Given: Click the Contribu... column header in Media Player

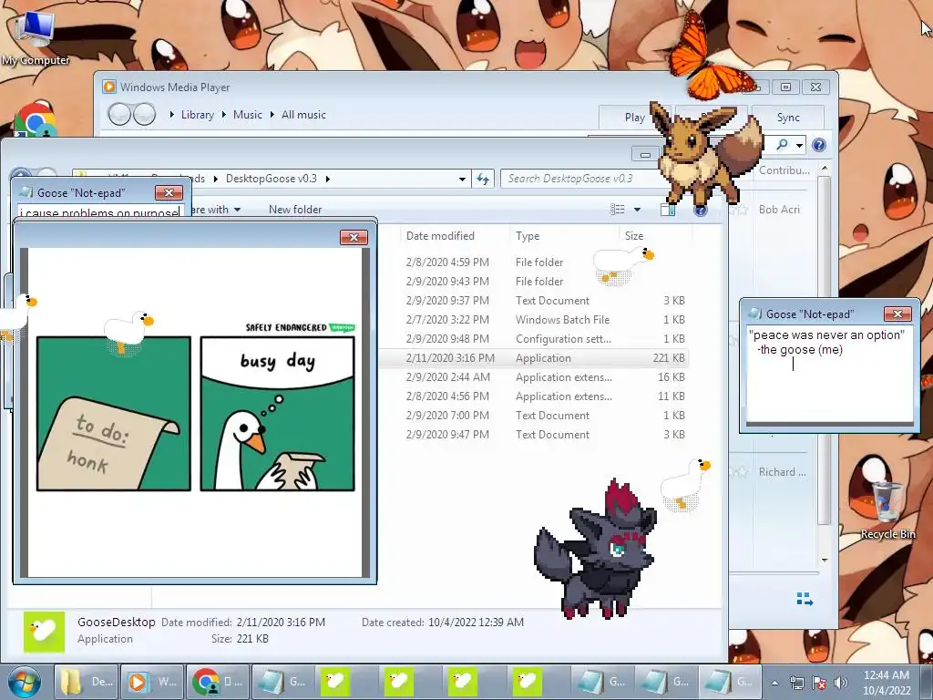Looking at the screenshot, I should (x=784, y=170).
